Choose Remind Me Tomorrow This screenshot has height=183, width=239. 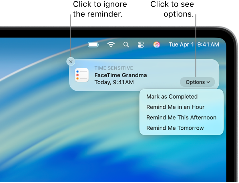175,128
